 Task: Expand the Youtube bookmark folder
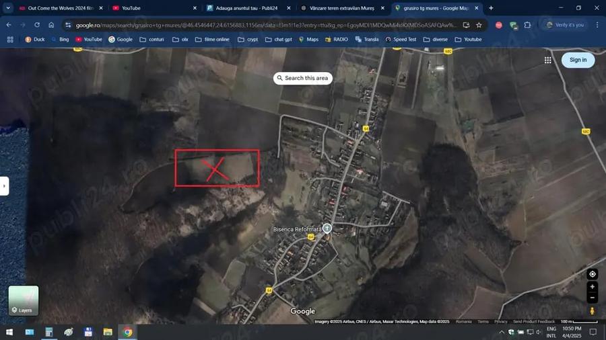point(468,40)
